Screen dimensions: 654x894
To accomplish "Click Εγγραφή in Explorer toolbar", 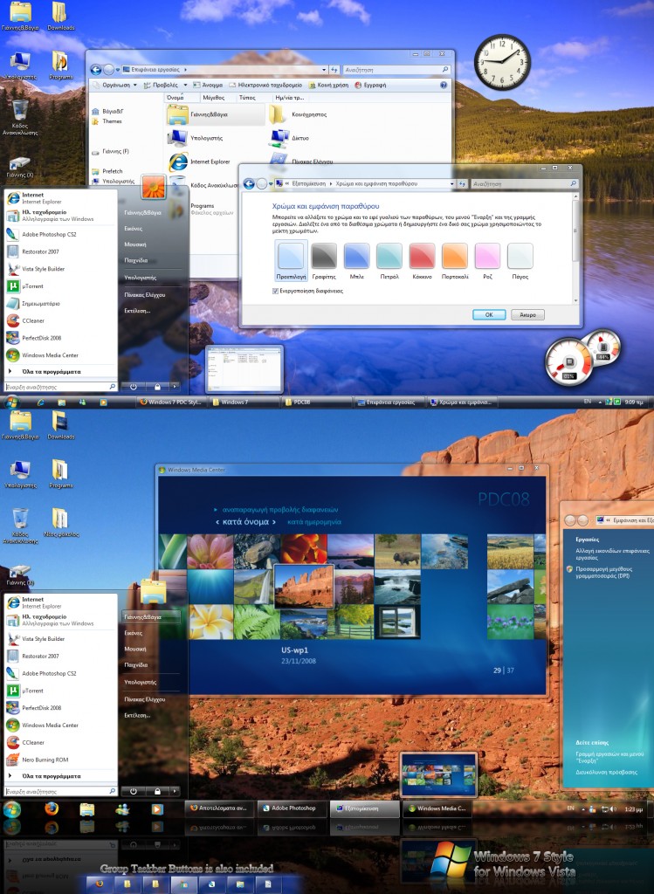I will tap(370, 85).
